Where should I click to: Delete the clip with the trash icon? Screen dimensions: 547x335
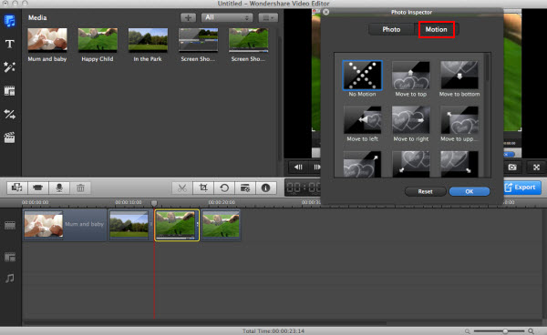click(80, 188)
